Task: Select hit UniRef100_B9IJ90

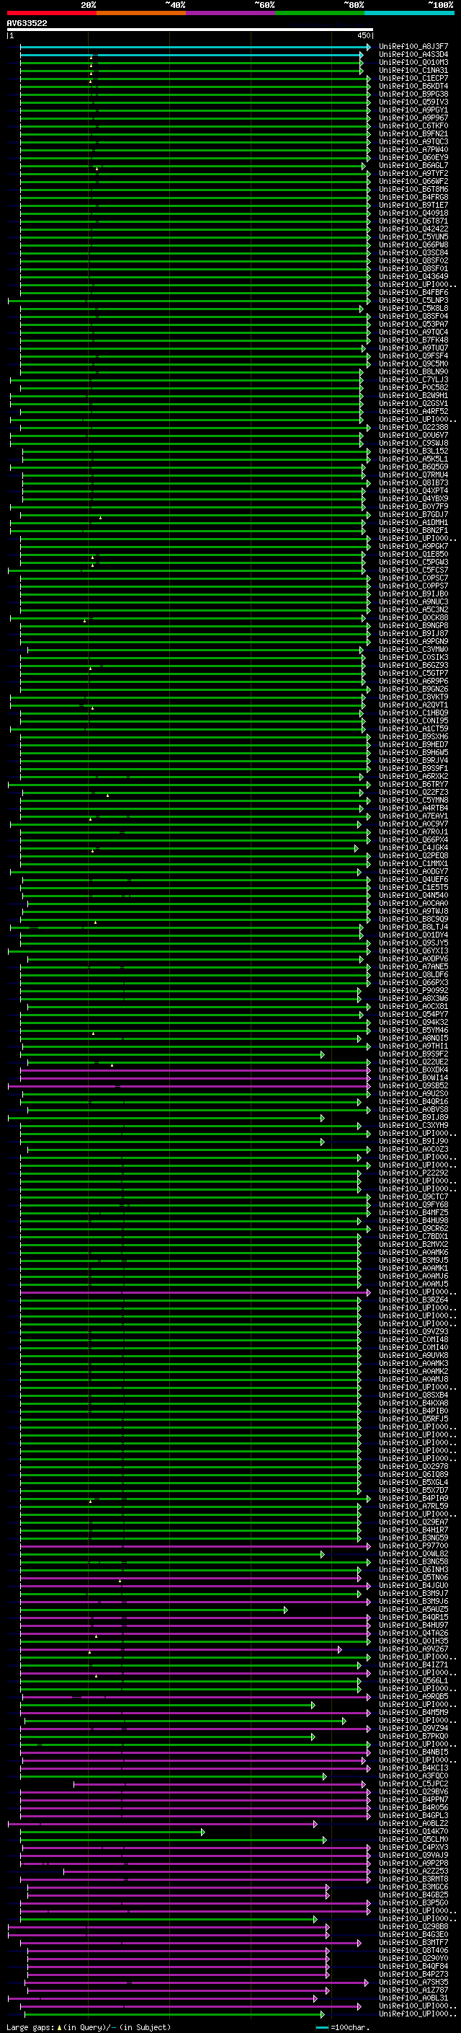Action: 413,1141
